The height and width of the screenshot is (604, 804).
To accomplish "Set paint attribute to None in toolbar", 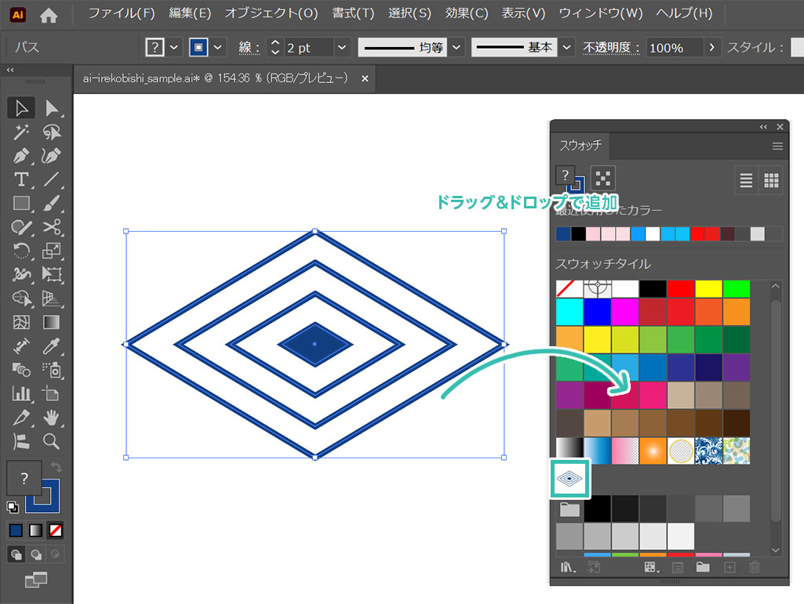I will click(55, 530).
